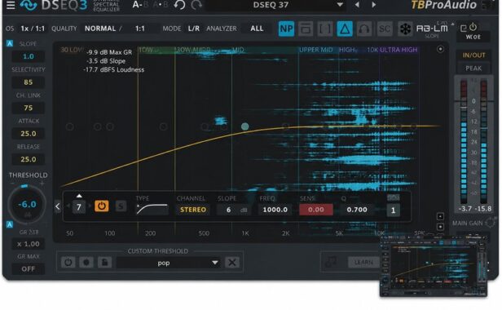
Task: Click the TBProAudio logo
Action: coord(443,5)
